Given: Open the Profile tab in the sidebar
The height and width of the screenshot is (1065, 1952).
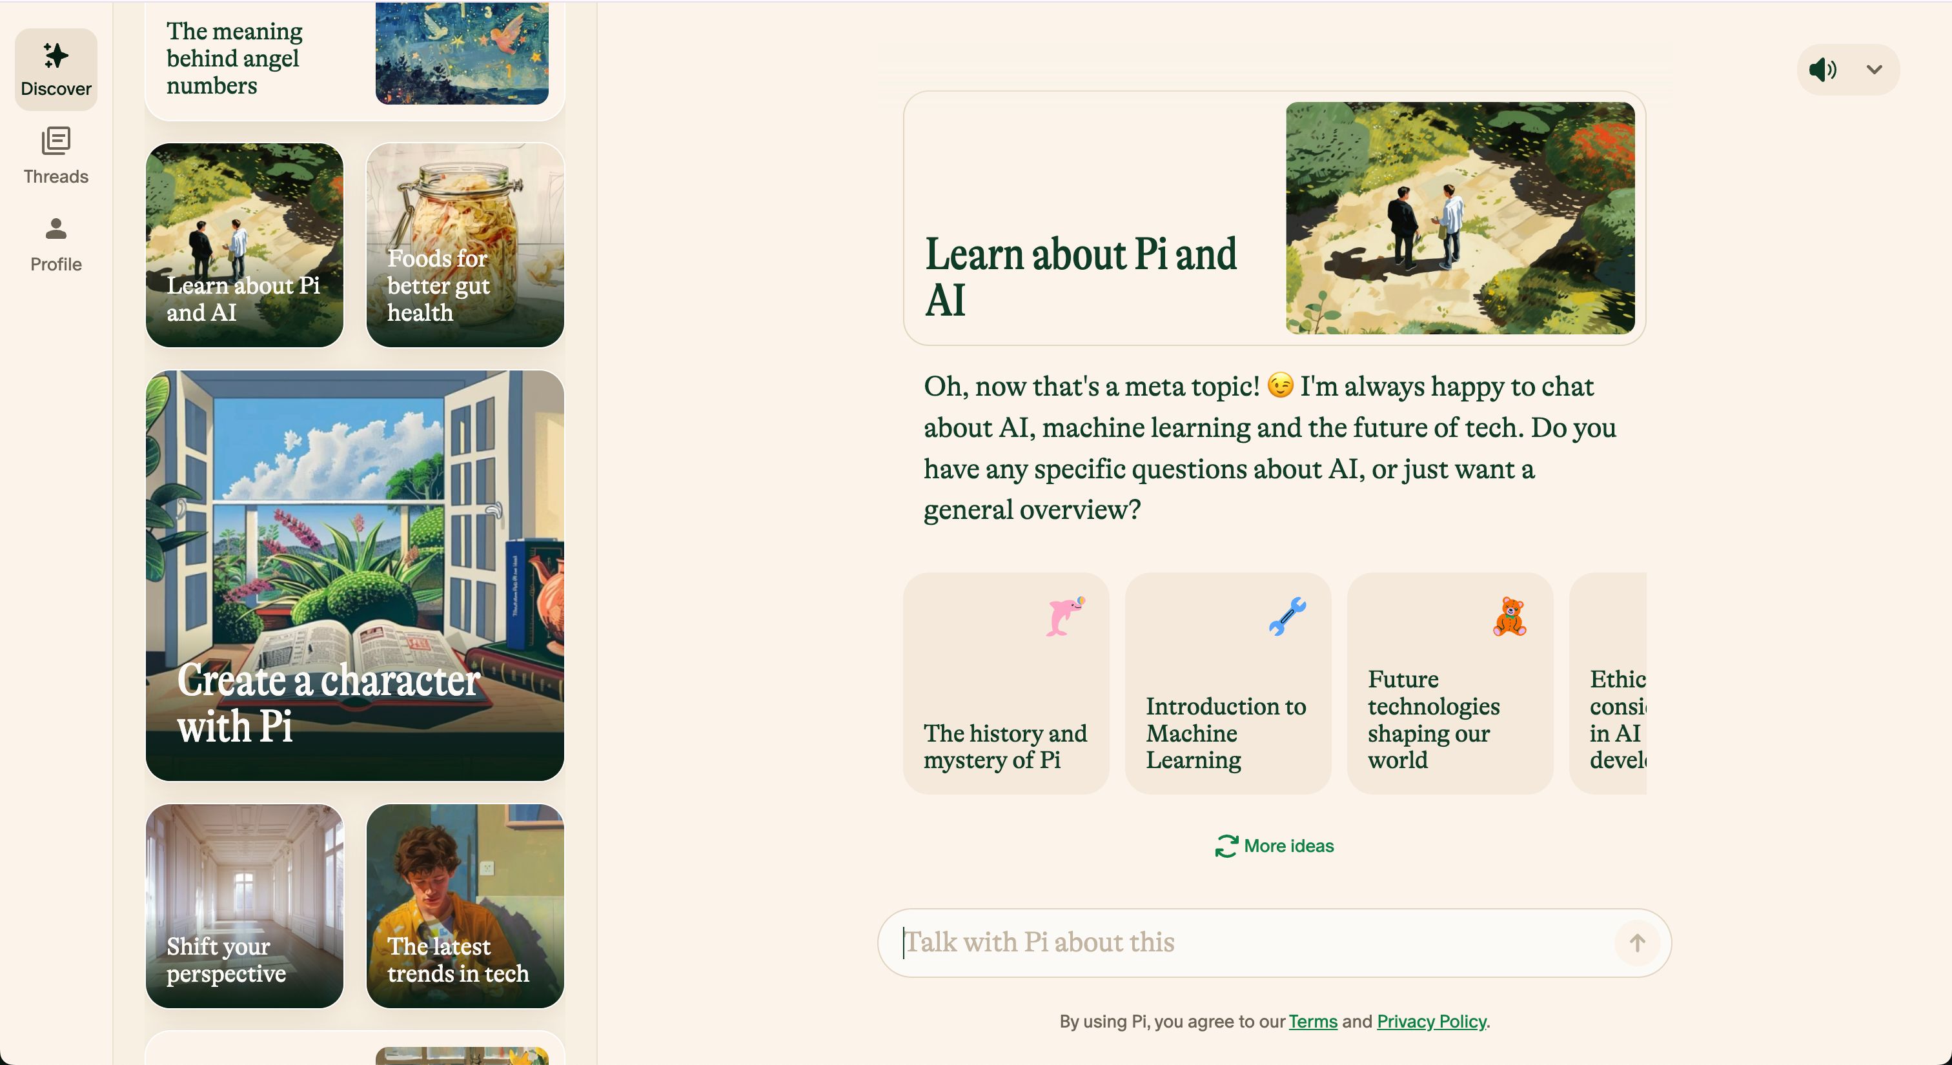Looking at the screenshot, I should 56,244.
